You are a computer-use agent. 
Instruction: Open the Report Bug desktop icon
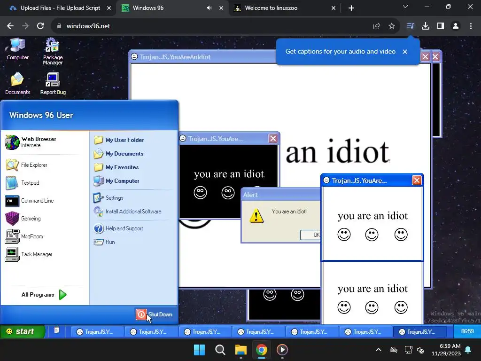(x=53, y=84)
